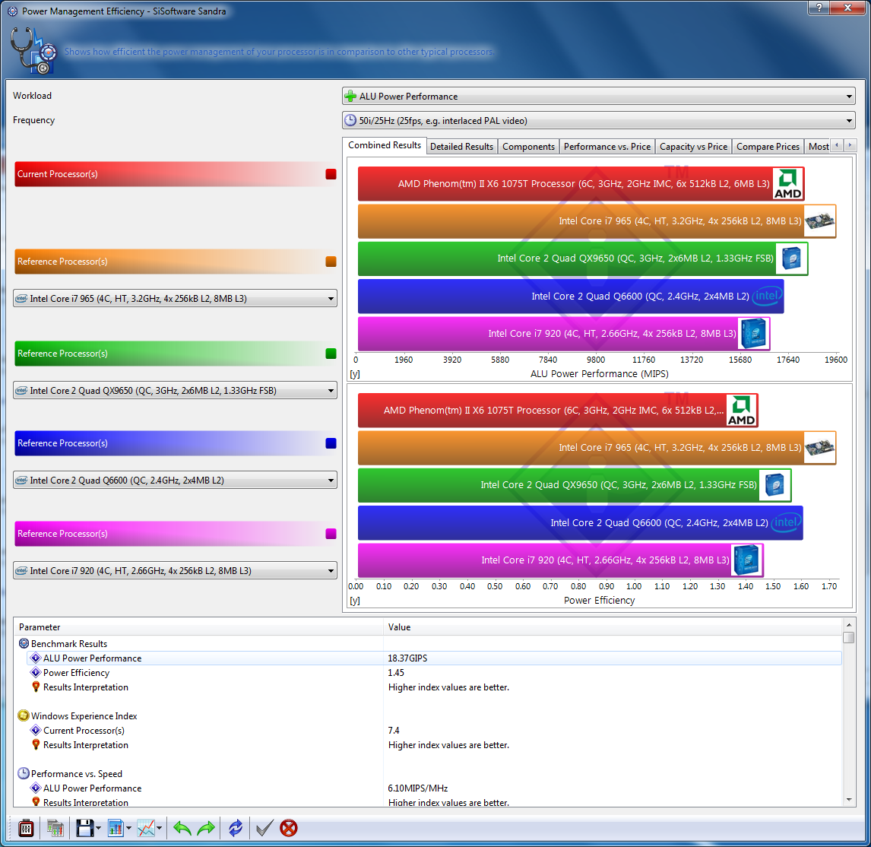871x847 pixels.
Task: Open the Performance vs. Price tab
Action: click(607, 147)
